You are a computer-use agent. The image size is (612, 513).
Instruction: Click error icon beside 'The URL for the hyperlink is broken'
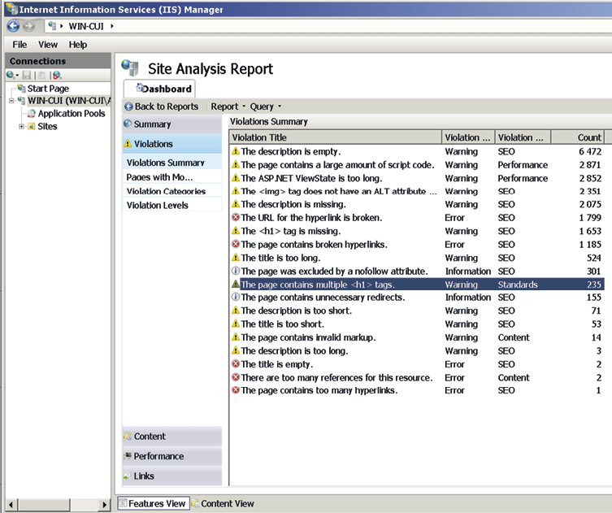point(236,217)
